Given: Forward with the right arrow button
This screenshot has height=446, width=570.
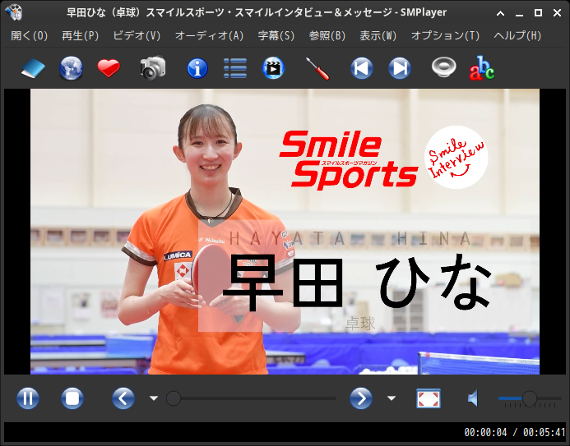Looking at the screenshot, I should (x=361, y=398).
